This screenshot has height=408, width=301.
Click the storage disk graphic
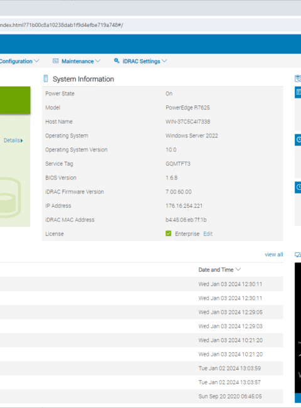[x=10, y=197]
